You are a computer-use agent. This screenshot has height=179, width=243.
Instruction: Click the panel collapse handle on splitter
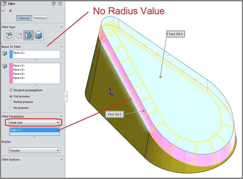66,96
